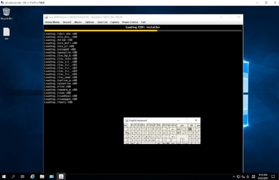This screenshot has width=279, height=180.
Task: Open the Action Center notifications icon
Action: tap(273, 176)
